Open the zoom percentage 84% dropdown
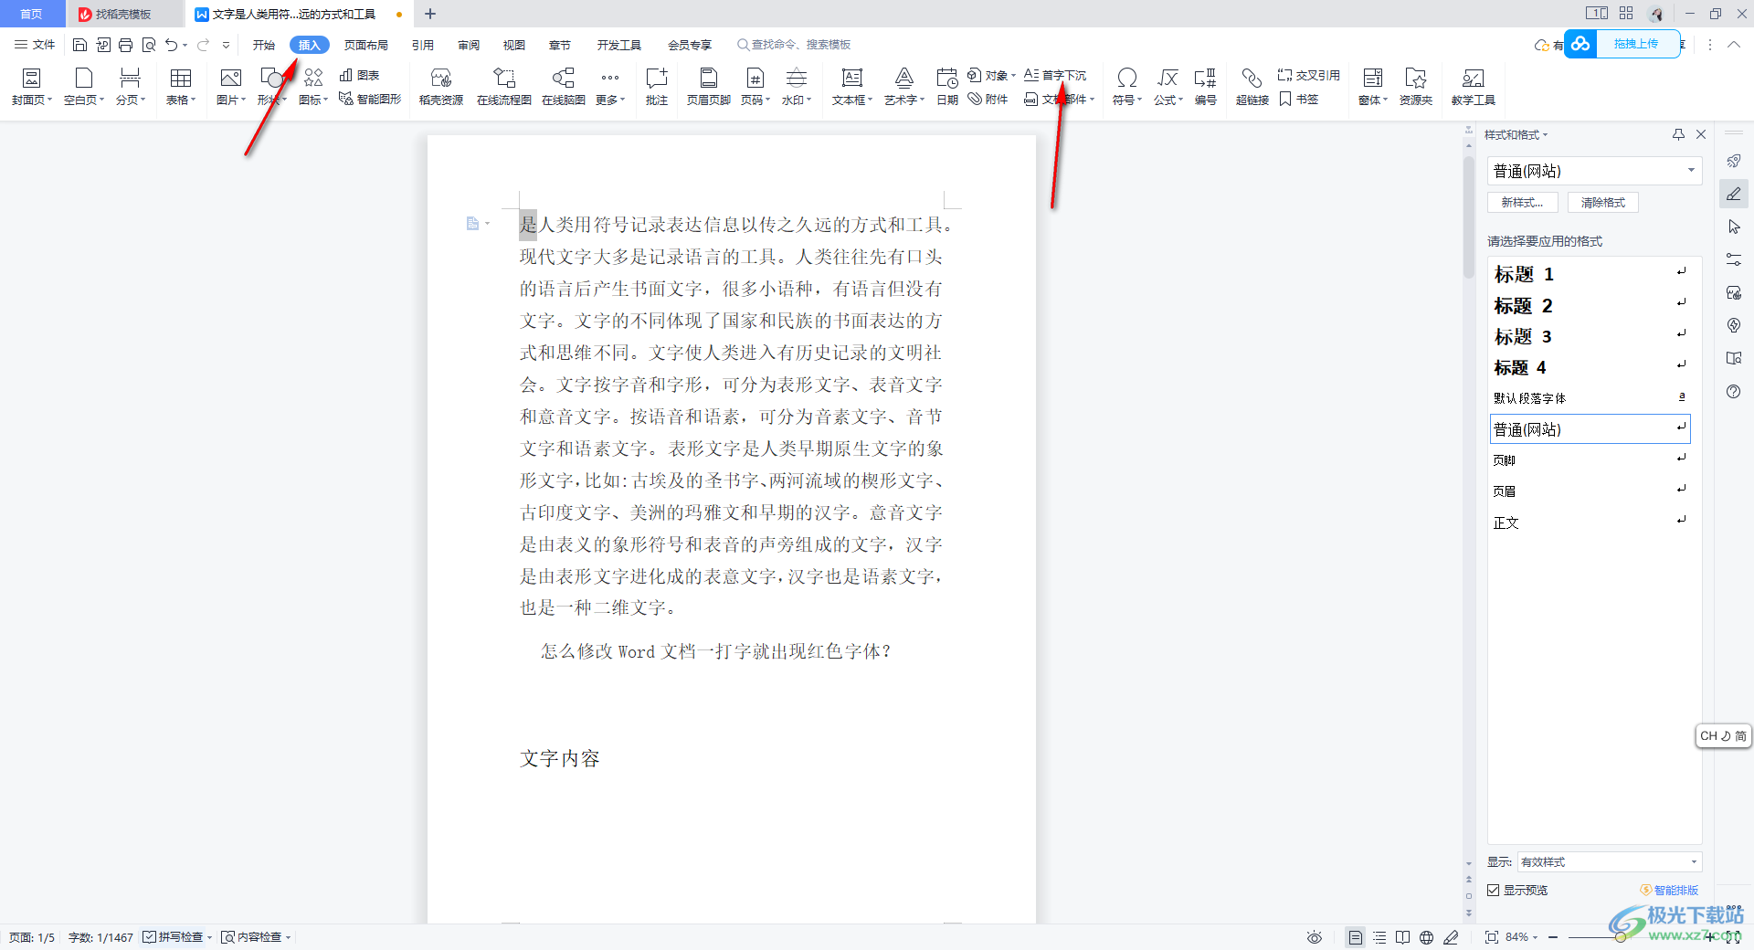 pyautogui.click(x=1521, y=937)
